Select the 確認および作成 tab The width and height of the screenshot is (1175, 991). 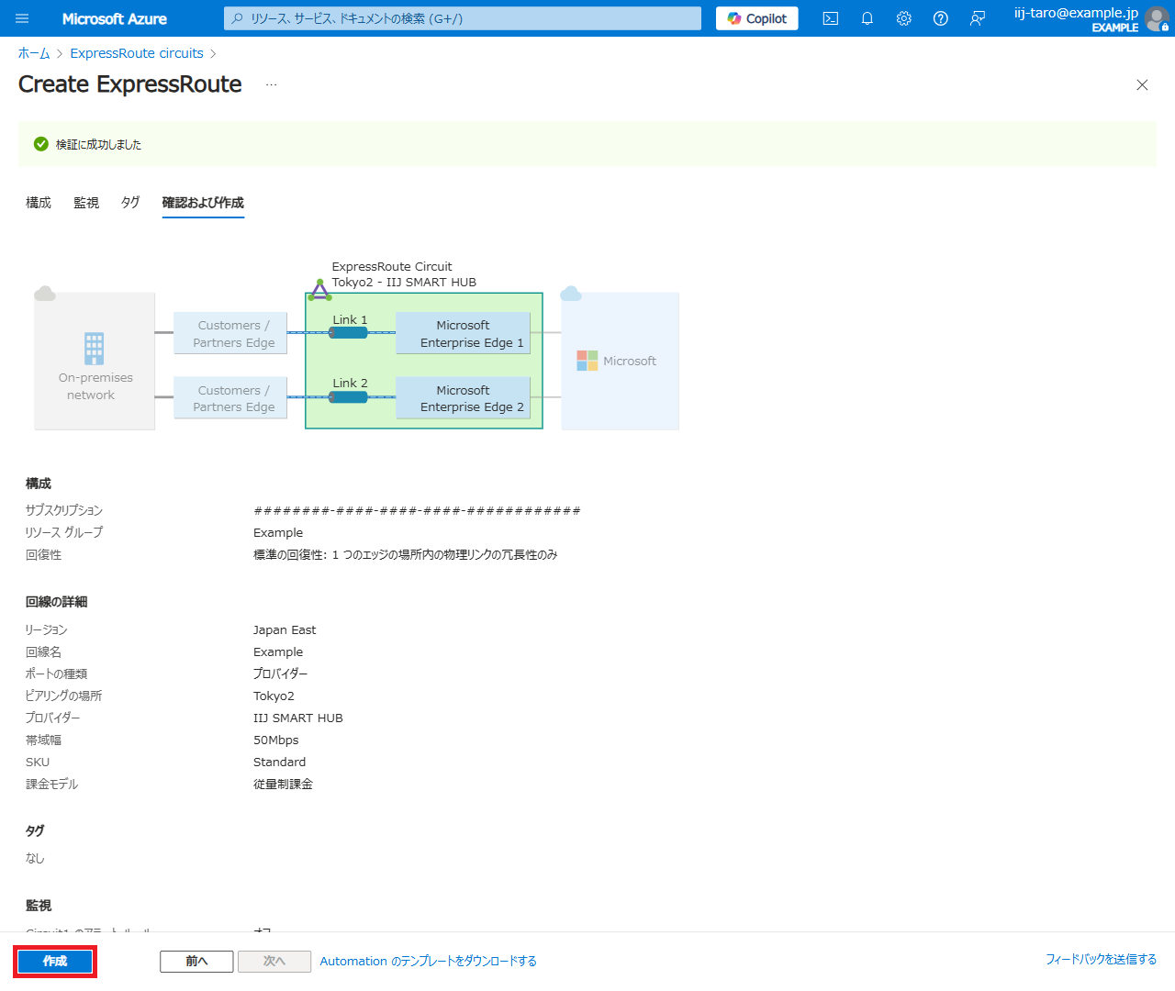(203, 203)
